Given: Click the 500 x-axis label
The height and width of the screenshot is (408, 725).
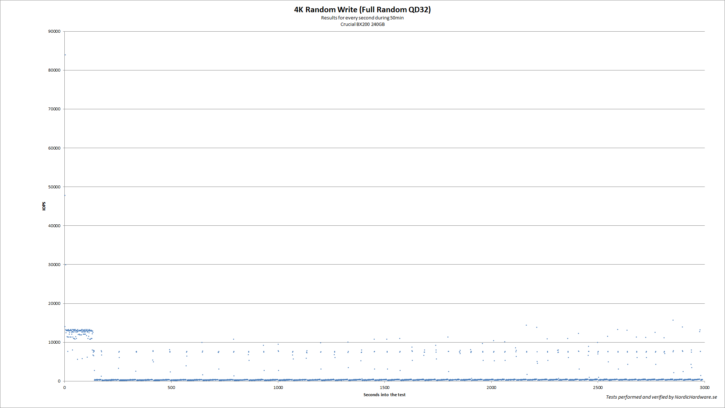Looking at the screenshot, I should click(171, 388).
